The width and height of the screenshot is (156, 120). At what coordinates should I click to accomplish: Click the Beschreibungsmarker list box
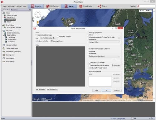click(100, 81)
